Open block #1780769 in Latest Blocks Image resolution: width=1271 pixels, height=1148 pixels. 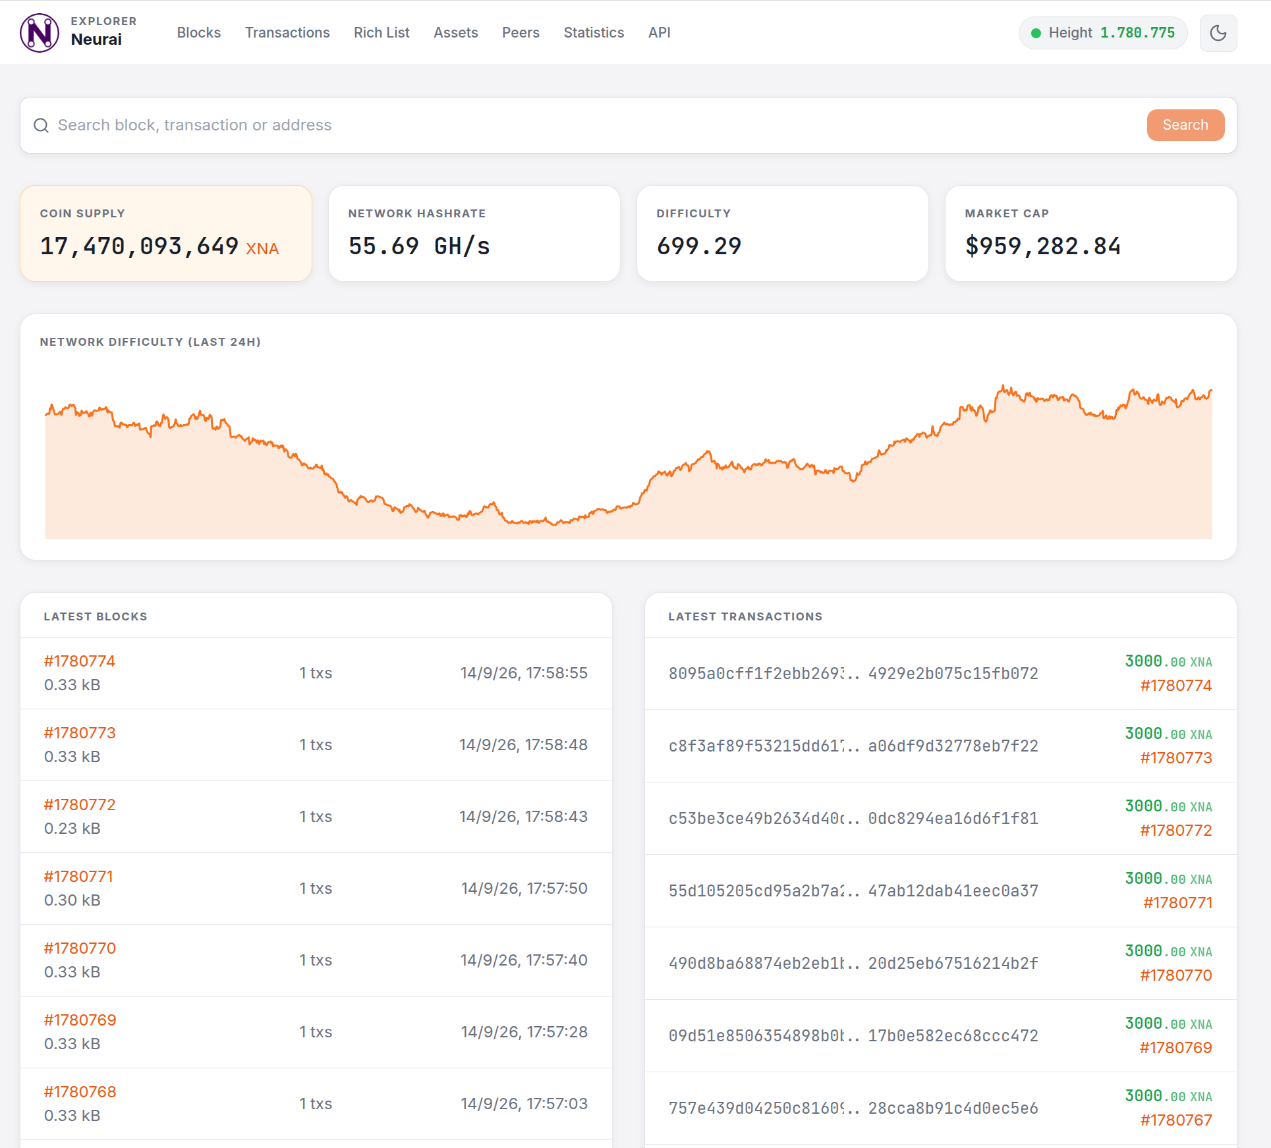pos(80,1020)
